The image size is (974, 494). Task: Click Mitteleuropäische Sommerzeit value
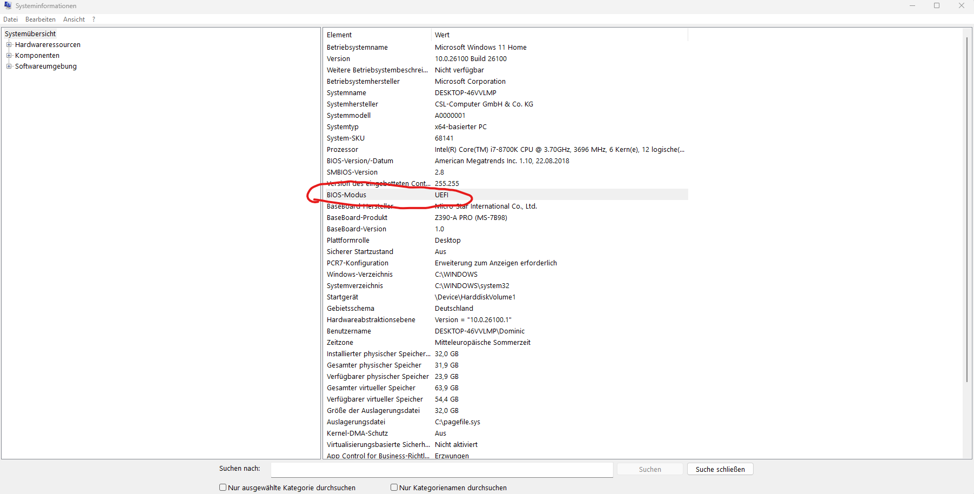(482, 343)
